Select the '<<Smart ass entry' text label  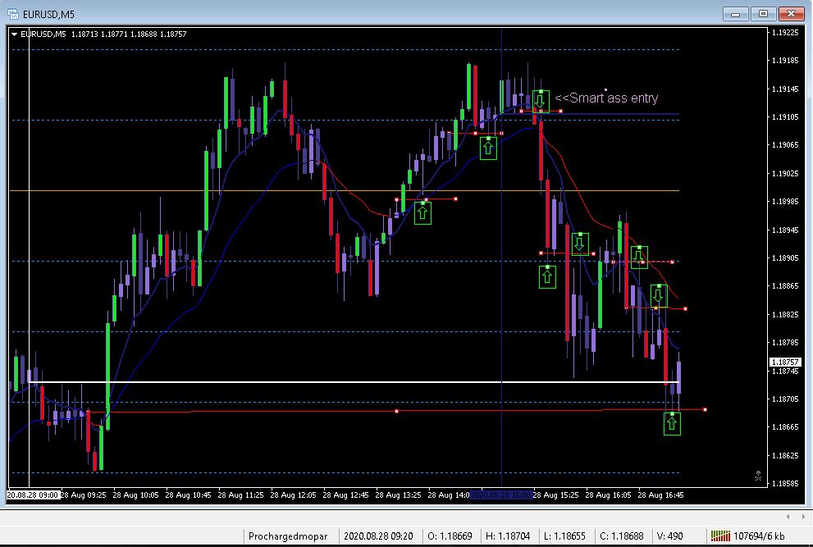click(x=606, y=98)
